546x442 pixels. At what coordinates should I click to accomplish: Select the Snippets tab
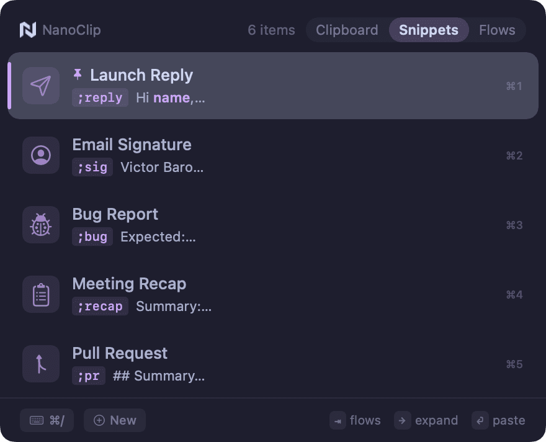click(429, 30)
